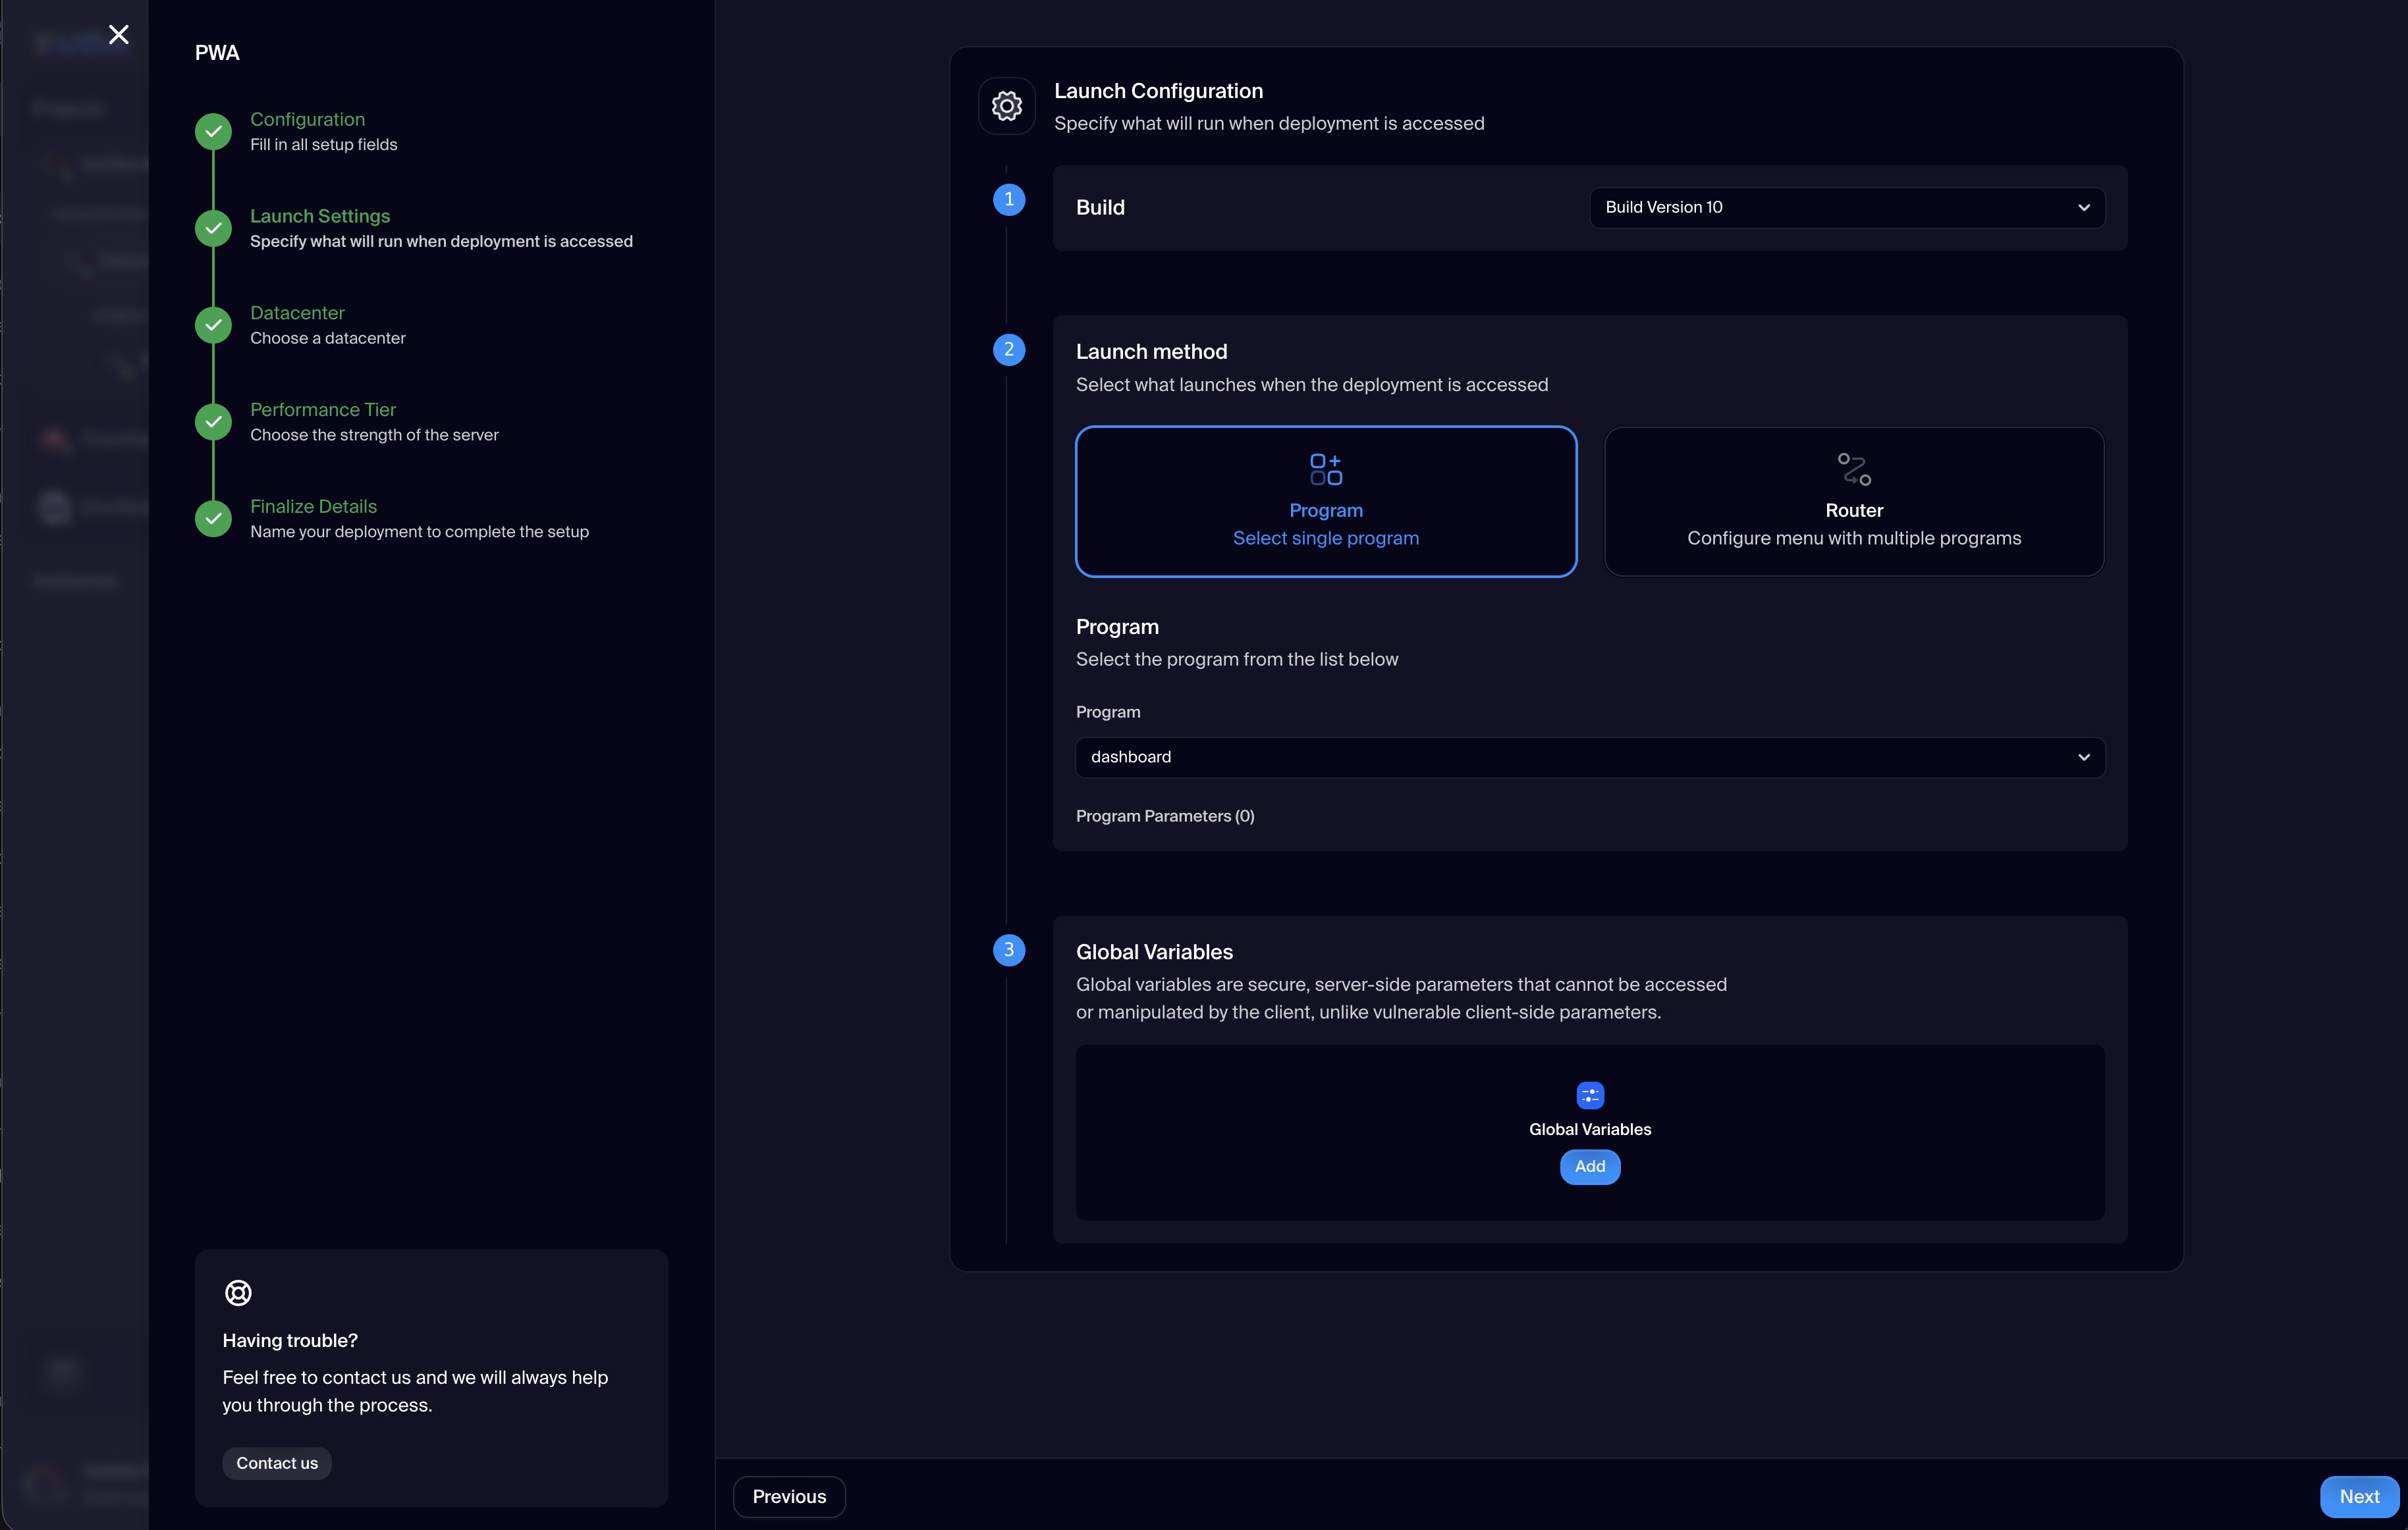Select the Program launch method card
Image resolution: width=2408 pixels, height=1530 pixels.
pyautogui.click(x=1325, y=502)
